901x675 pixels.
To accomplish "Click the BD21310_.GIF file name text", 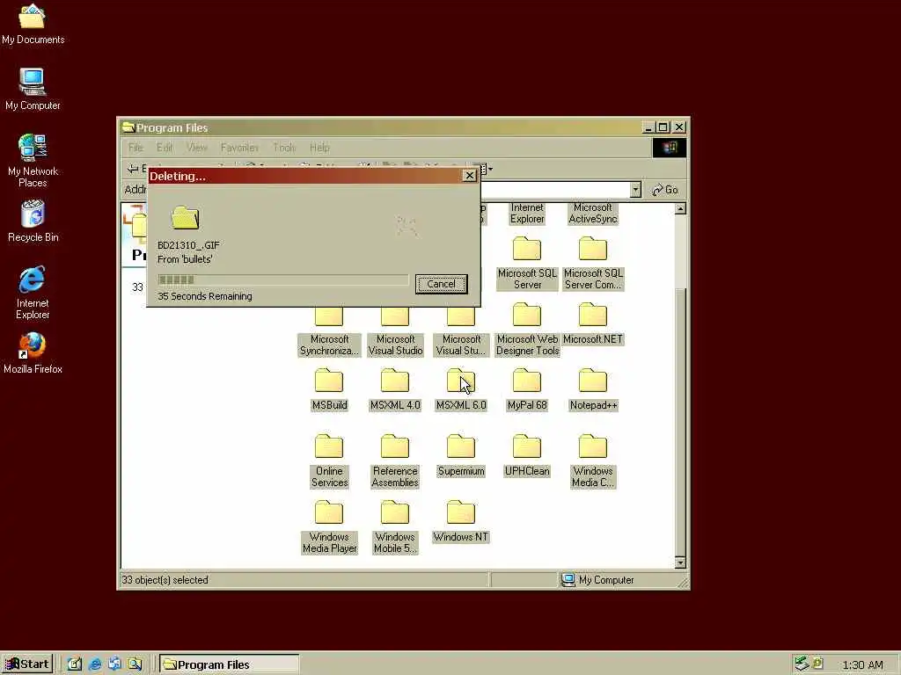I will (x=188, y=245).
